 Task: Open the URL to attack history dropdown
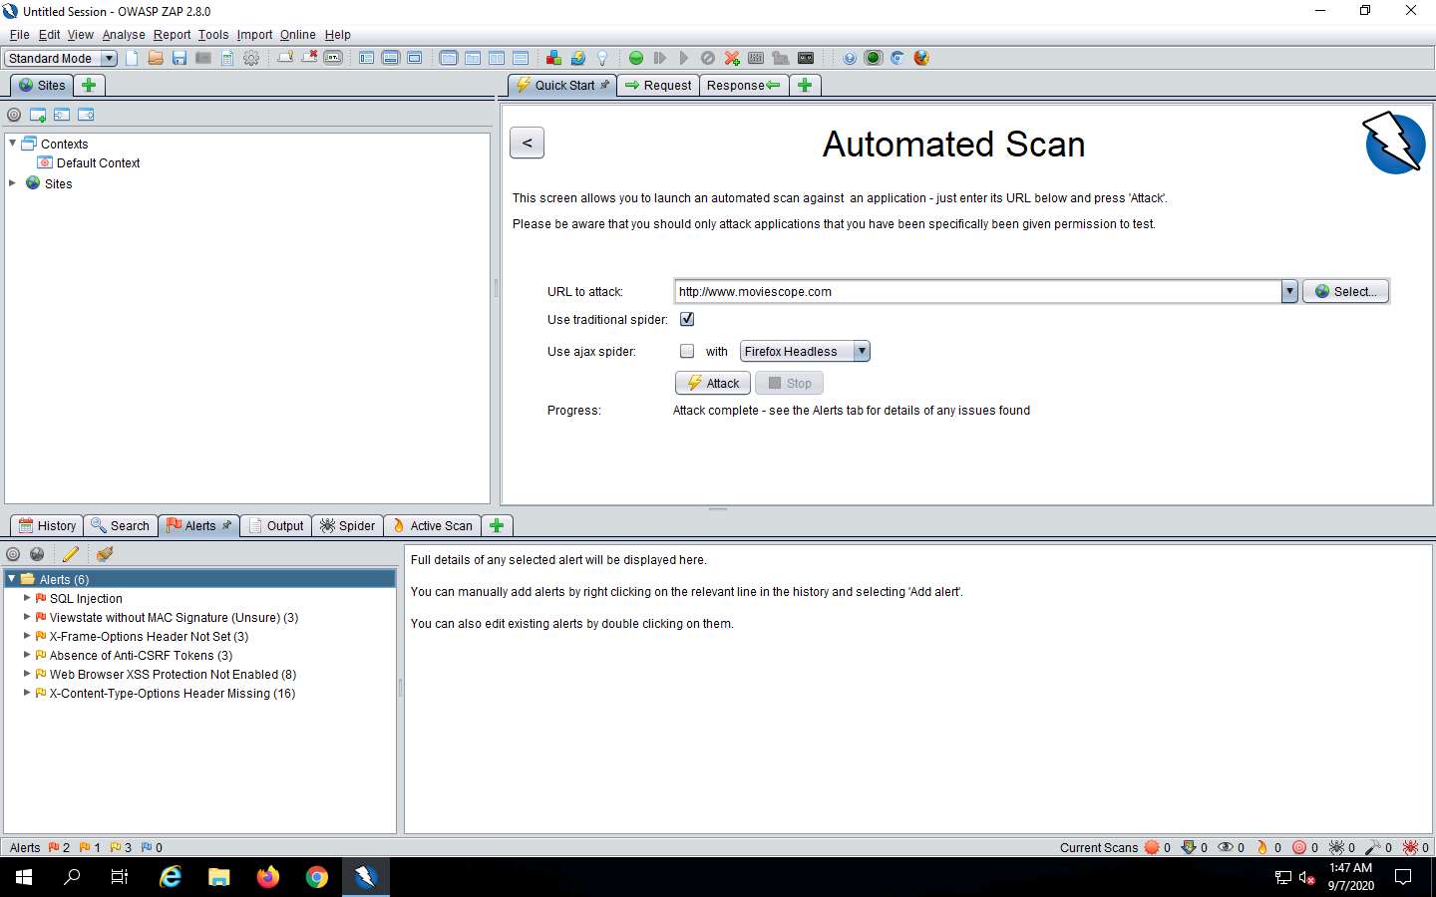[1289, 291]
